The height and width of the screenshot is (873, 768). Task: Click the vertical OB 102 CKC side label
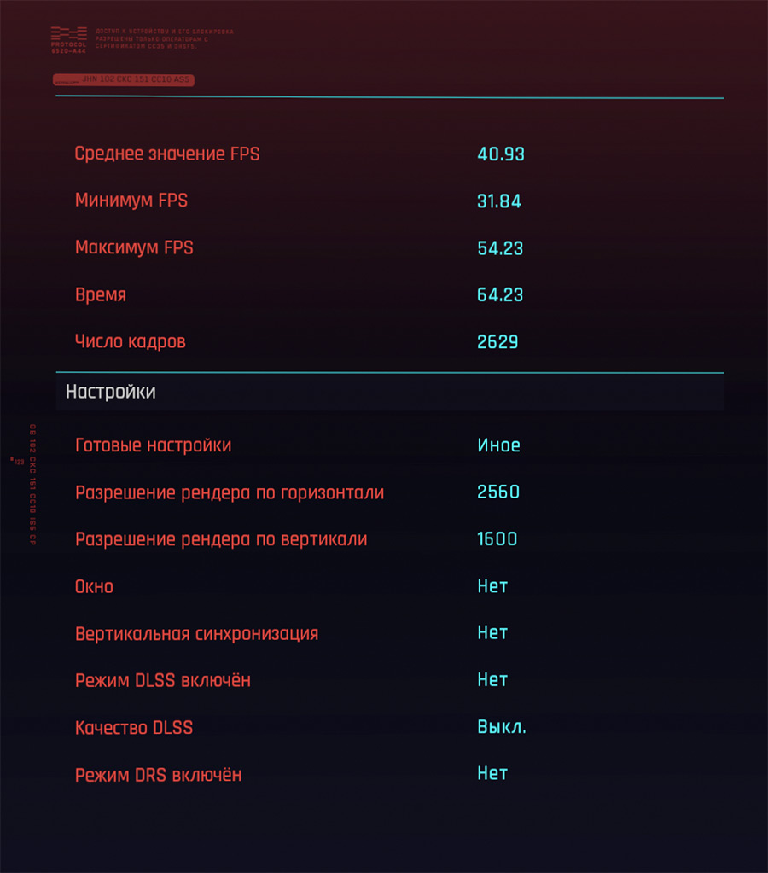tap(32, 485)
